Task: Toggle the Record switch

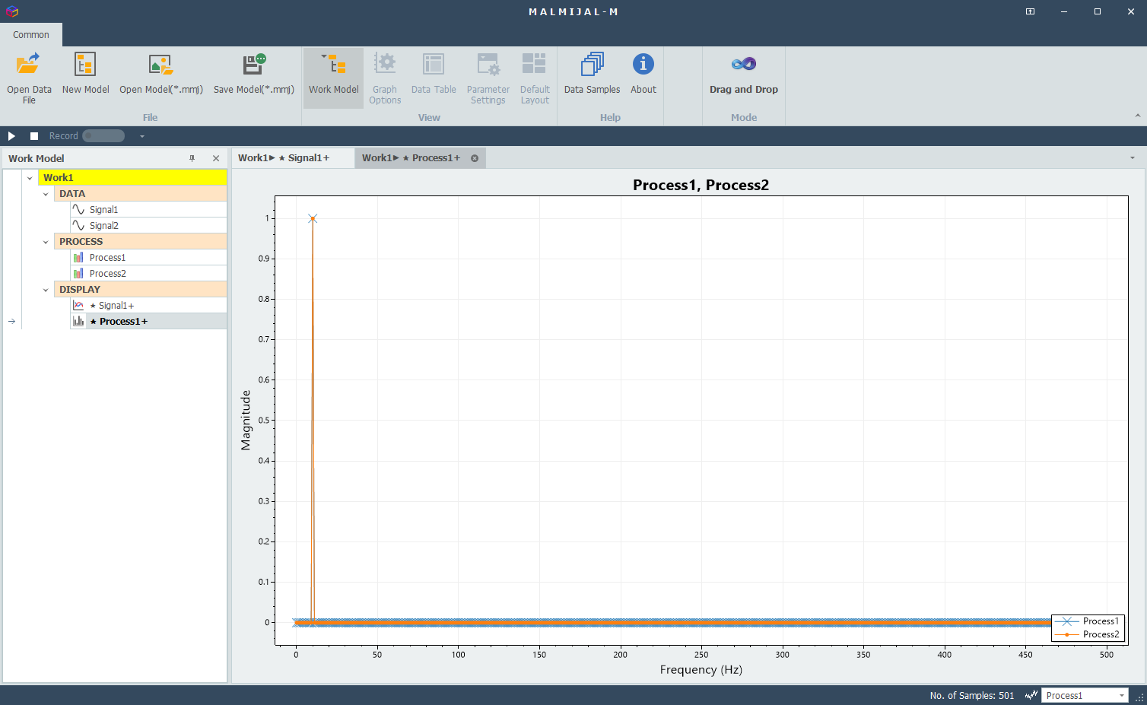Action: [103, 136]
